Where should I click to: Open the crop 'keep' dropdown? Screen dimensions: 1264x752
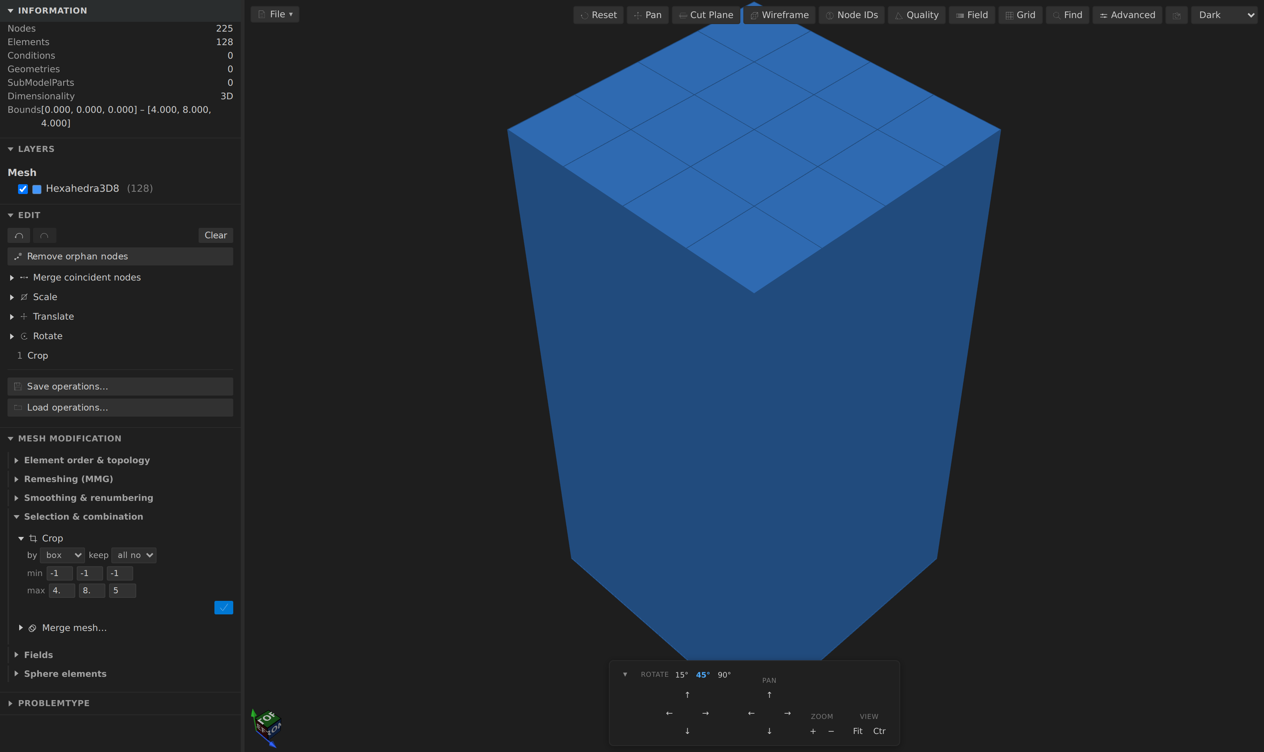(x=134, y=555)
